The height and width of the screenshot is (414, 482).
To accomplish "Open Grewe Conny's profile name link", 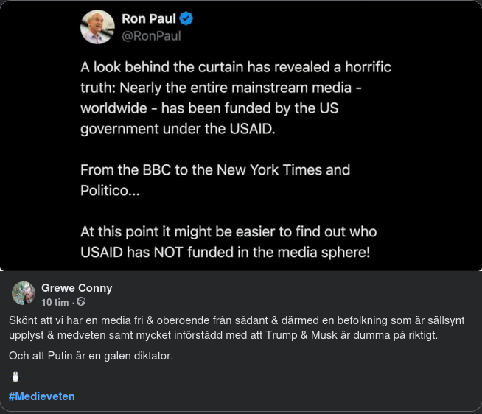I will tap(77, 287).
